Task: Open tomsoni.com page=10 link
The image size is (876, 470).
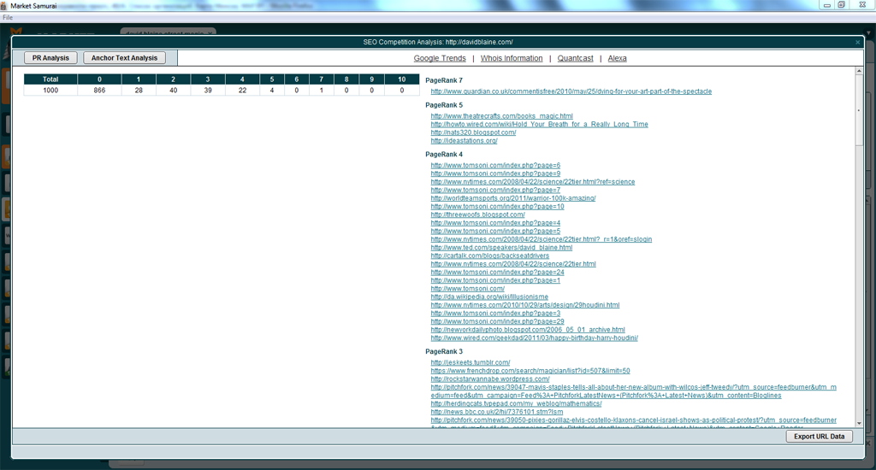Action: point(497,207)
